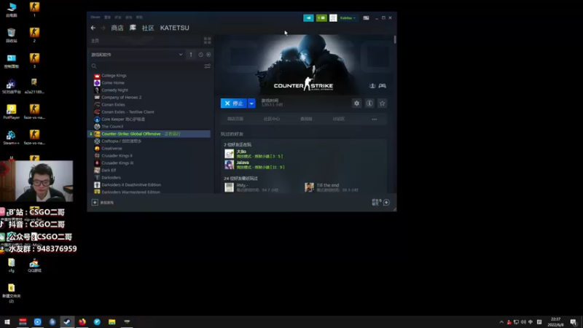Open CS:GO game info icon

tap(369, 104)
